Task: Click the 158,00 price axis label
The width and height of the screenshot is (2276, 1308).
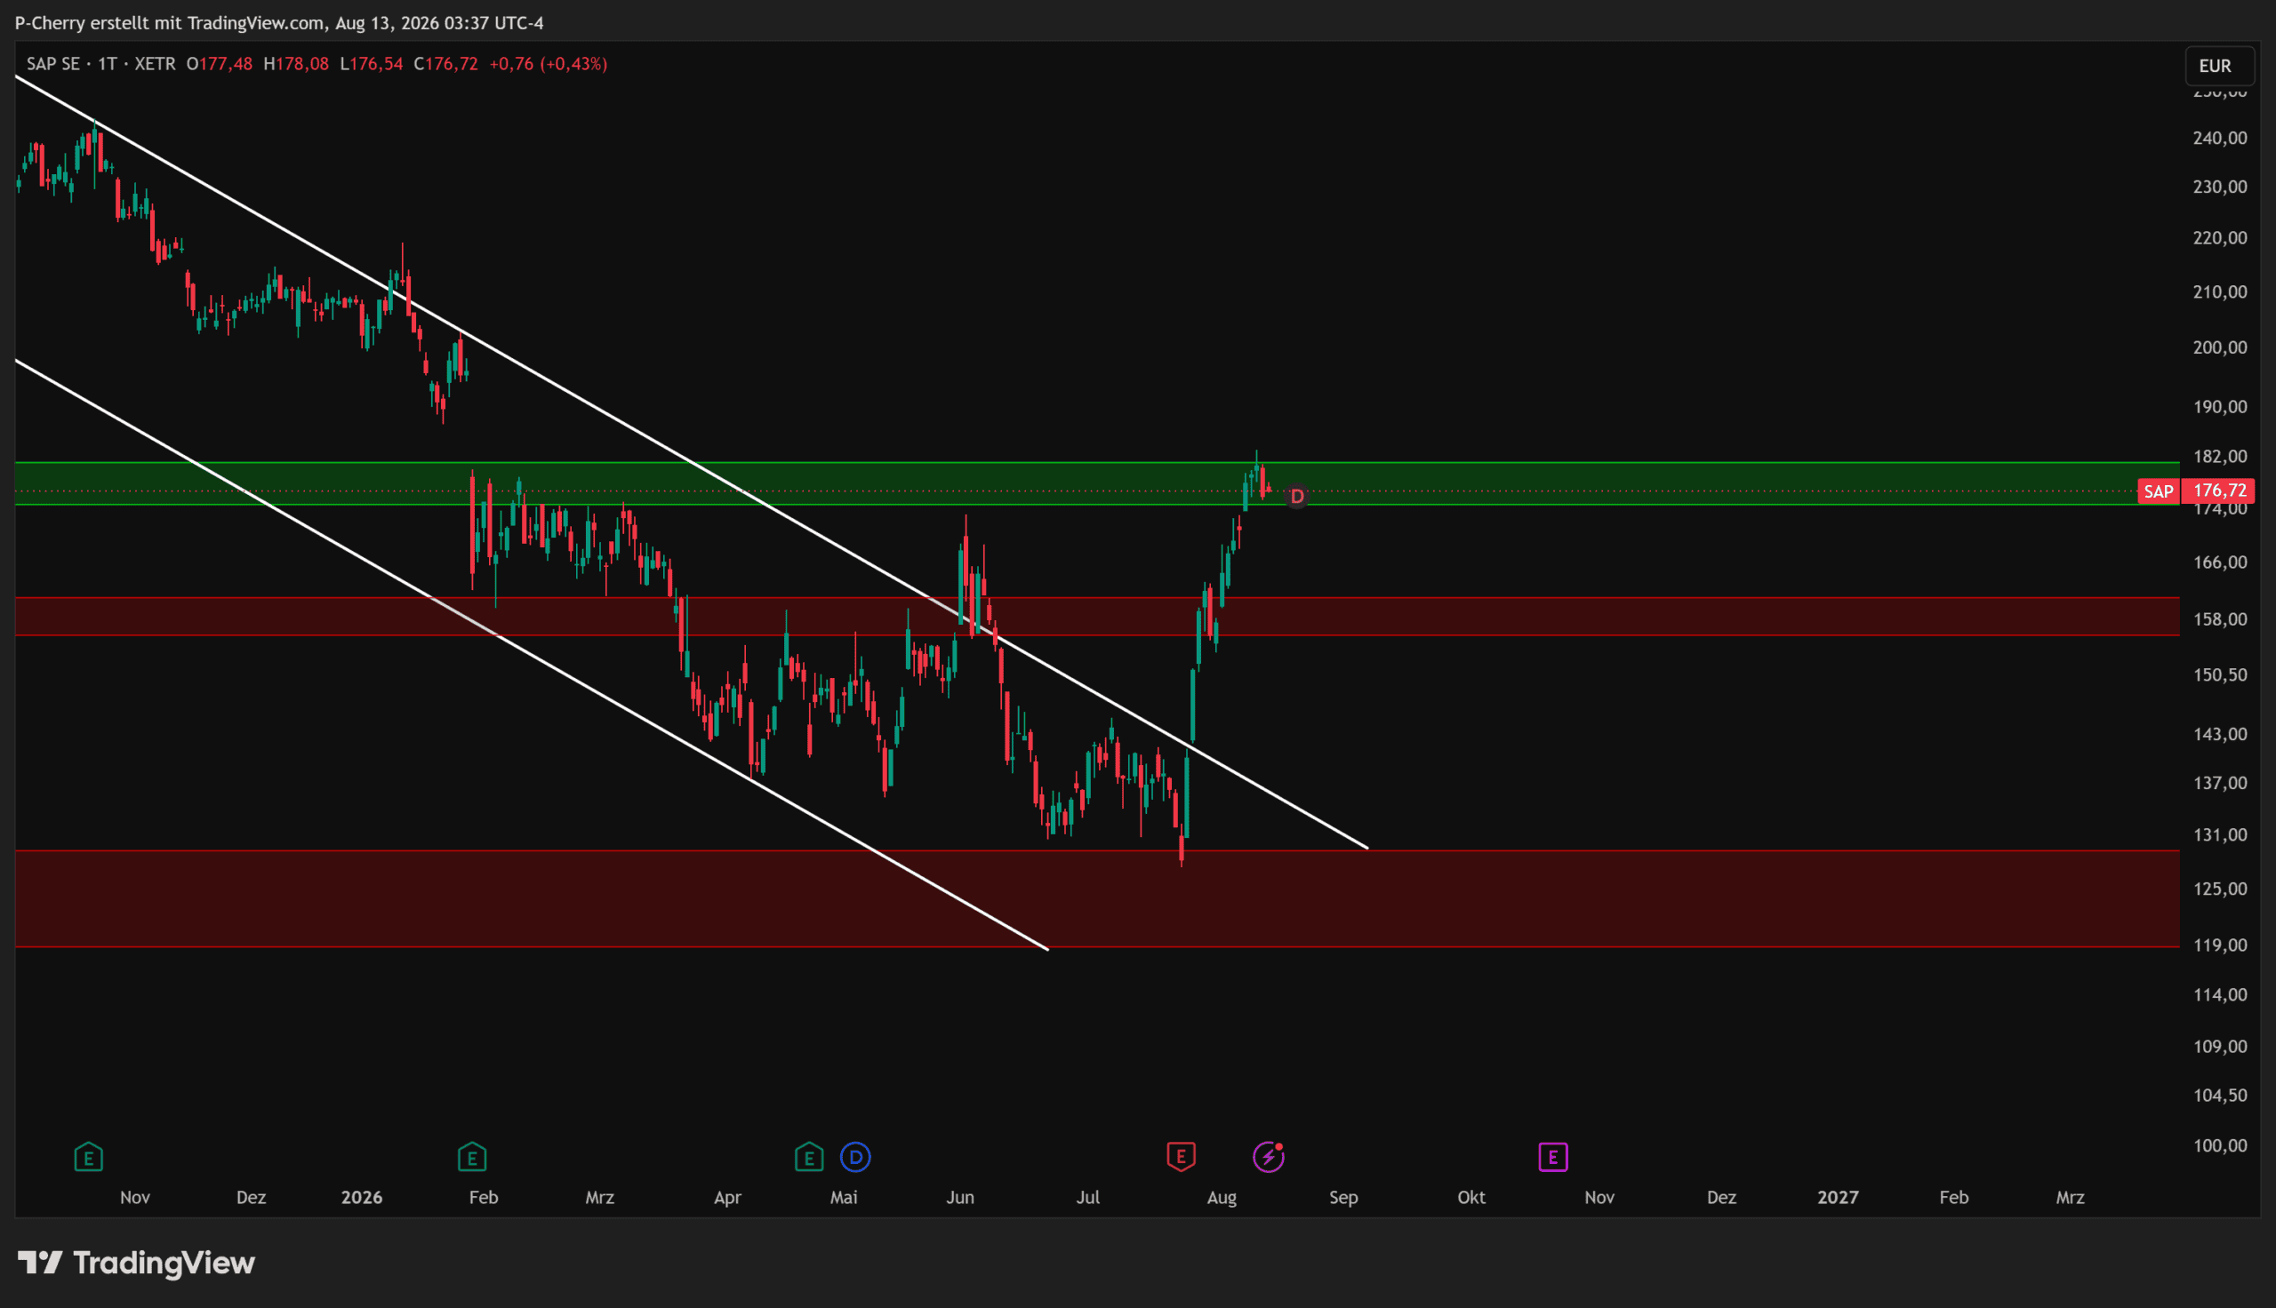Action: (2219, 620)
